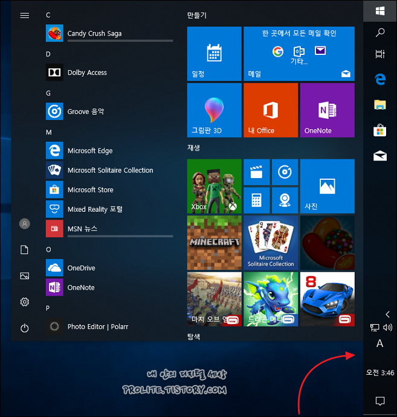Expand the Start menu hamburger button
Image resolution: width=397 pixels, height=417 pixels.
pyautogui.click(x=25, y=16)
